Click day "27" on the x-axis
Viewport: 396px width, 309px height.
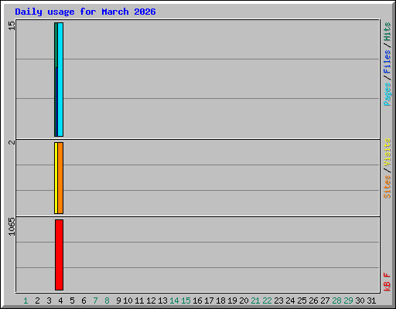pos(325,301)
